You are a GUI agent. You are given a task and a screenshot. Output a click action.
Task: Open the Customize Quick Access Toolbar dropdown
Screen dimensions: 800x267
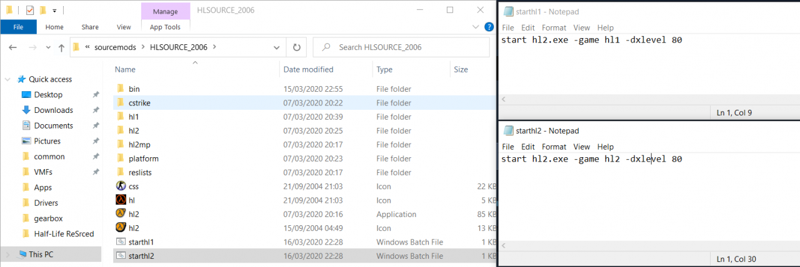[55, 11]
